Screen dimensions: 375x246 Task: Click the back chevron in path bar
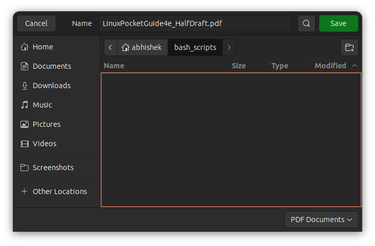110,47
